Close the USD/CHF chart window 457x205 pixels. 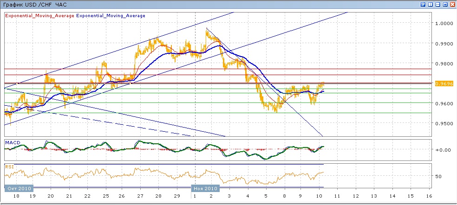pos(452,4)
